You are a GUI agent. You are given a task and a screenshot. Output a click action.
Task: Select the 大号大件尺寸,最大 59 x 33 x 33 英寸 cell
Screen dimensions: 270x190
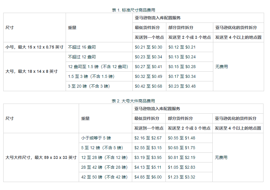click(41, 157)
